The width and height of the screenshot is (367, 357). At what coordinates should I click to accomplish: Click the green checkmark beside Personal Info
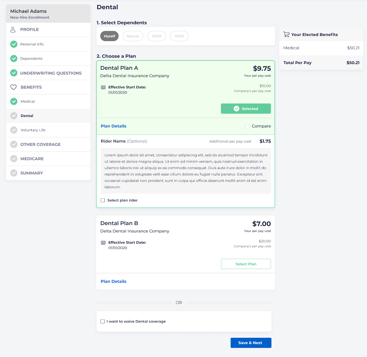tap(14, 44)
